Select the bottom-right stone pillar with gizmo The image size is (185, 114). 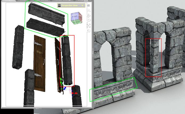(77, 96)
